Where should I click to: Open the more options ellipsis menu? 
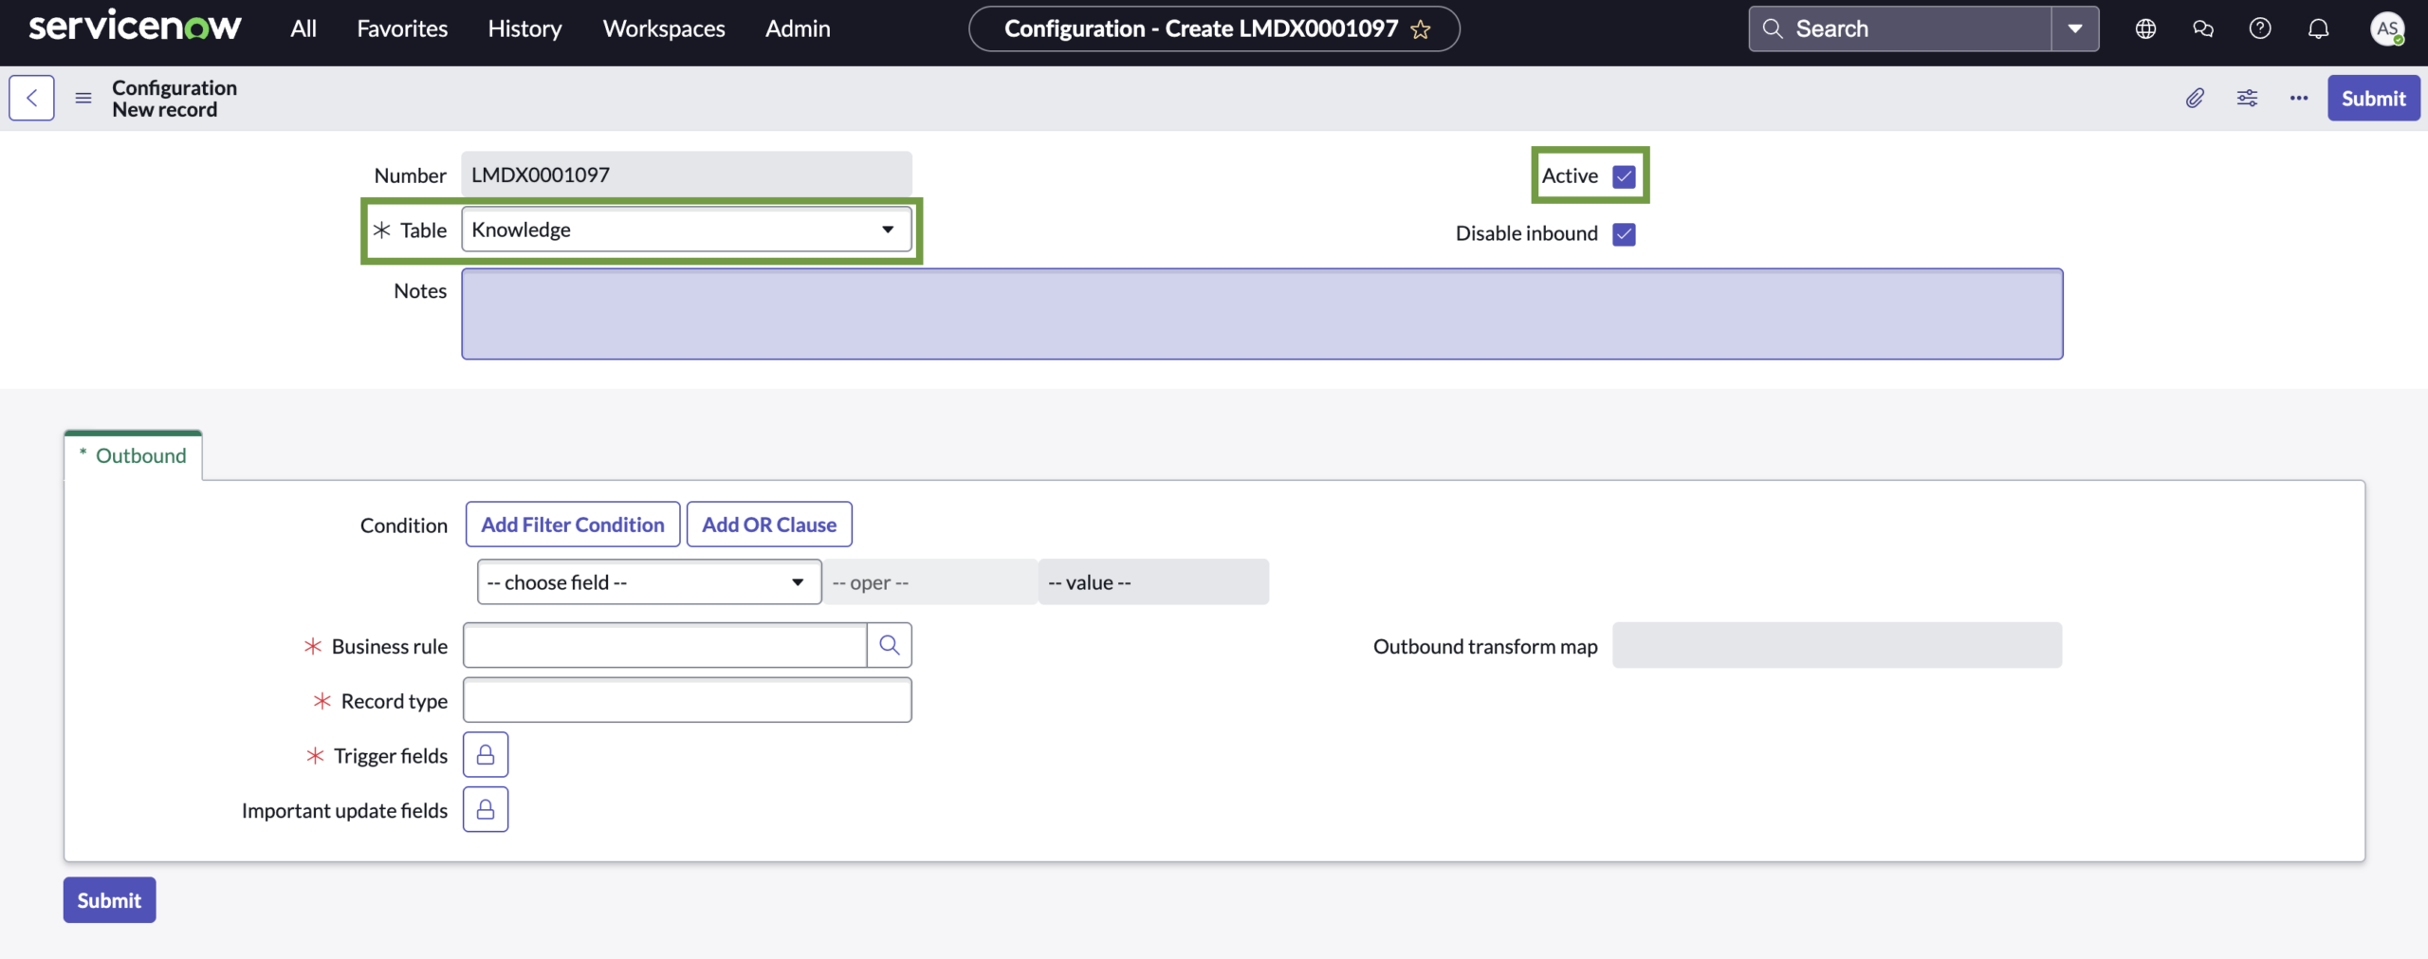click(x=2299, y=98)
